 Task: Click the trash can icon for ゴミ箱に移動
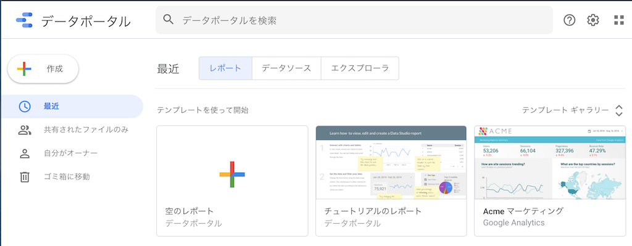coord(25,177)
